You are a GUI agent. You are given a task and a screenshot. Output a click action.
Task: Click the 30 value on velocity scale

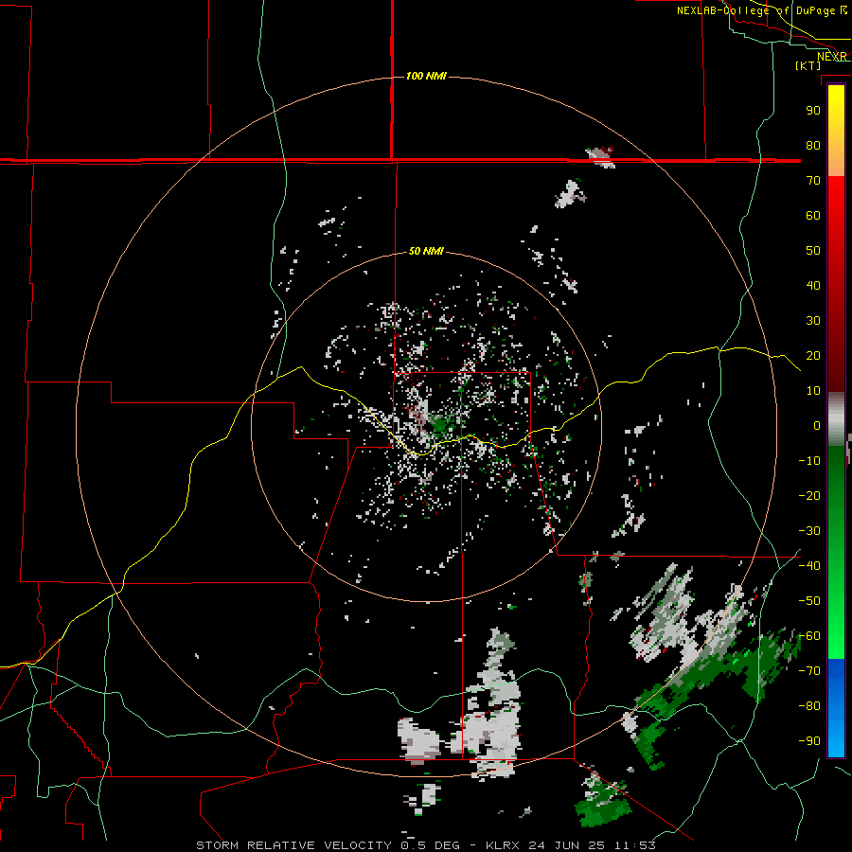click(x=813, y=321)
